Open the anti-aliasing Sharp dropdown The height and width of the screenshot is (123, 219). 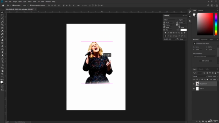coord(183,39)
